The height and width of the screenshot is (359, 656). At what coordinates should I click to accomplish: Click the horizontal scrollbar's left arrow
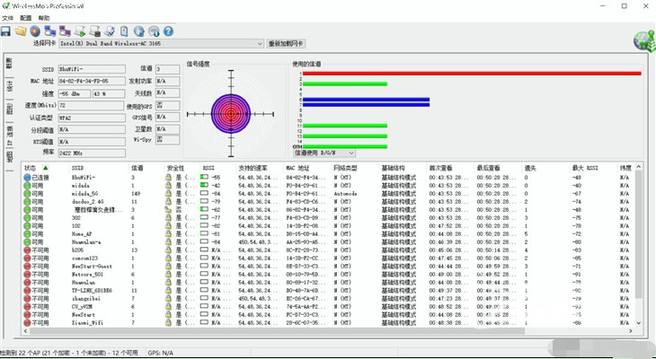tap(26, 331)
